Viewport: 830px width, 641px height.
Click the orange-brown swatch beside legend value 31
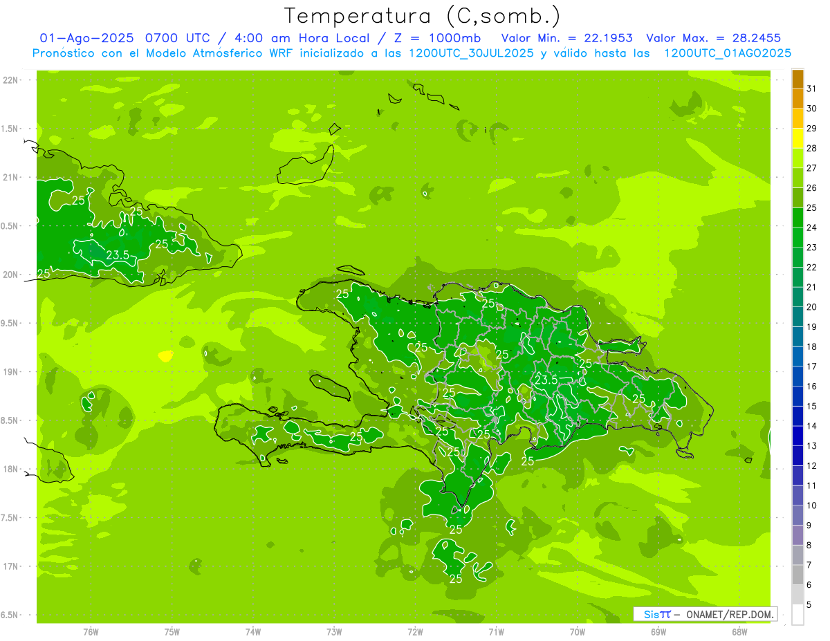797,79
